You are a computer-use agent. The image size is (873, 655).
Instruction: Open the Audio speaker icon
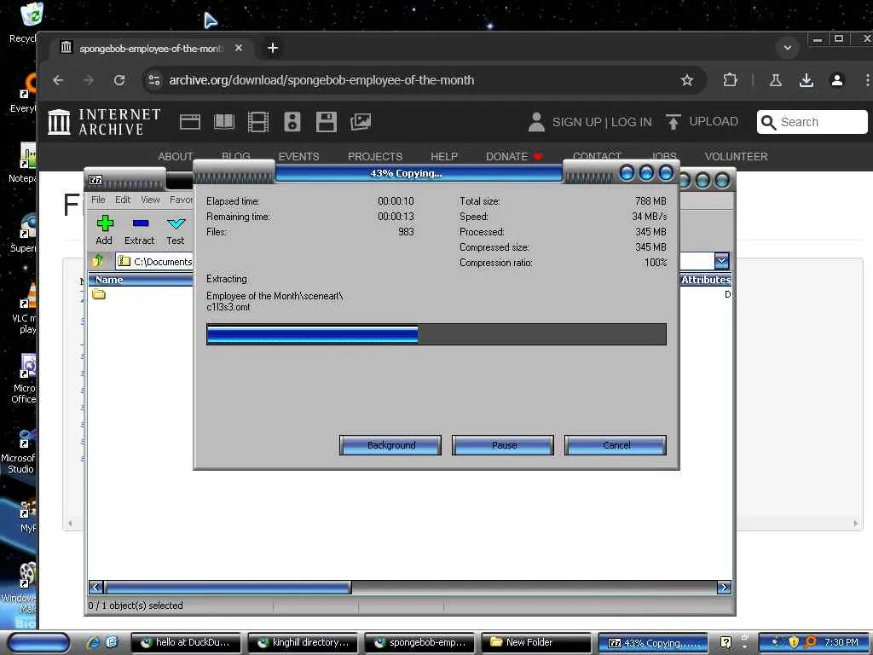[292, 122]
